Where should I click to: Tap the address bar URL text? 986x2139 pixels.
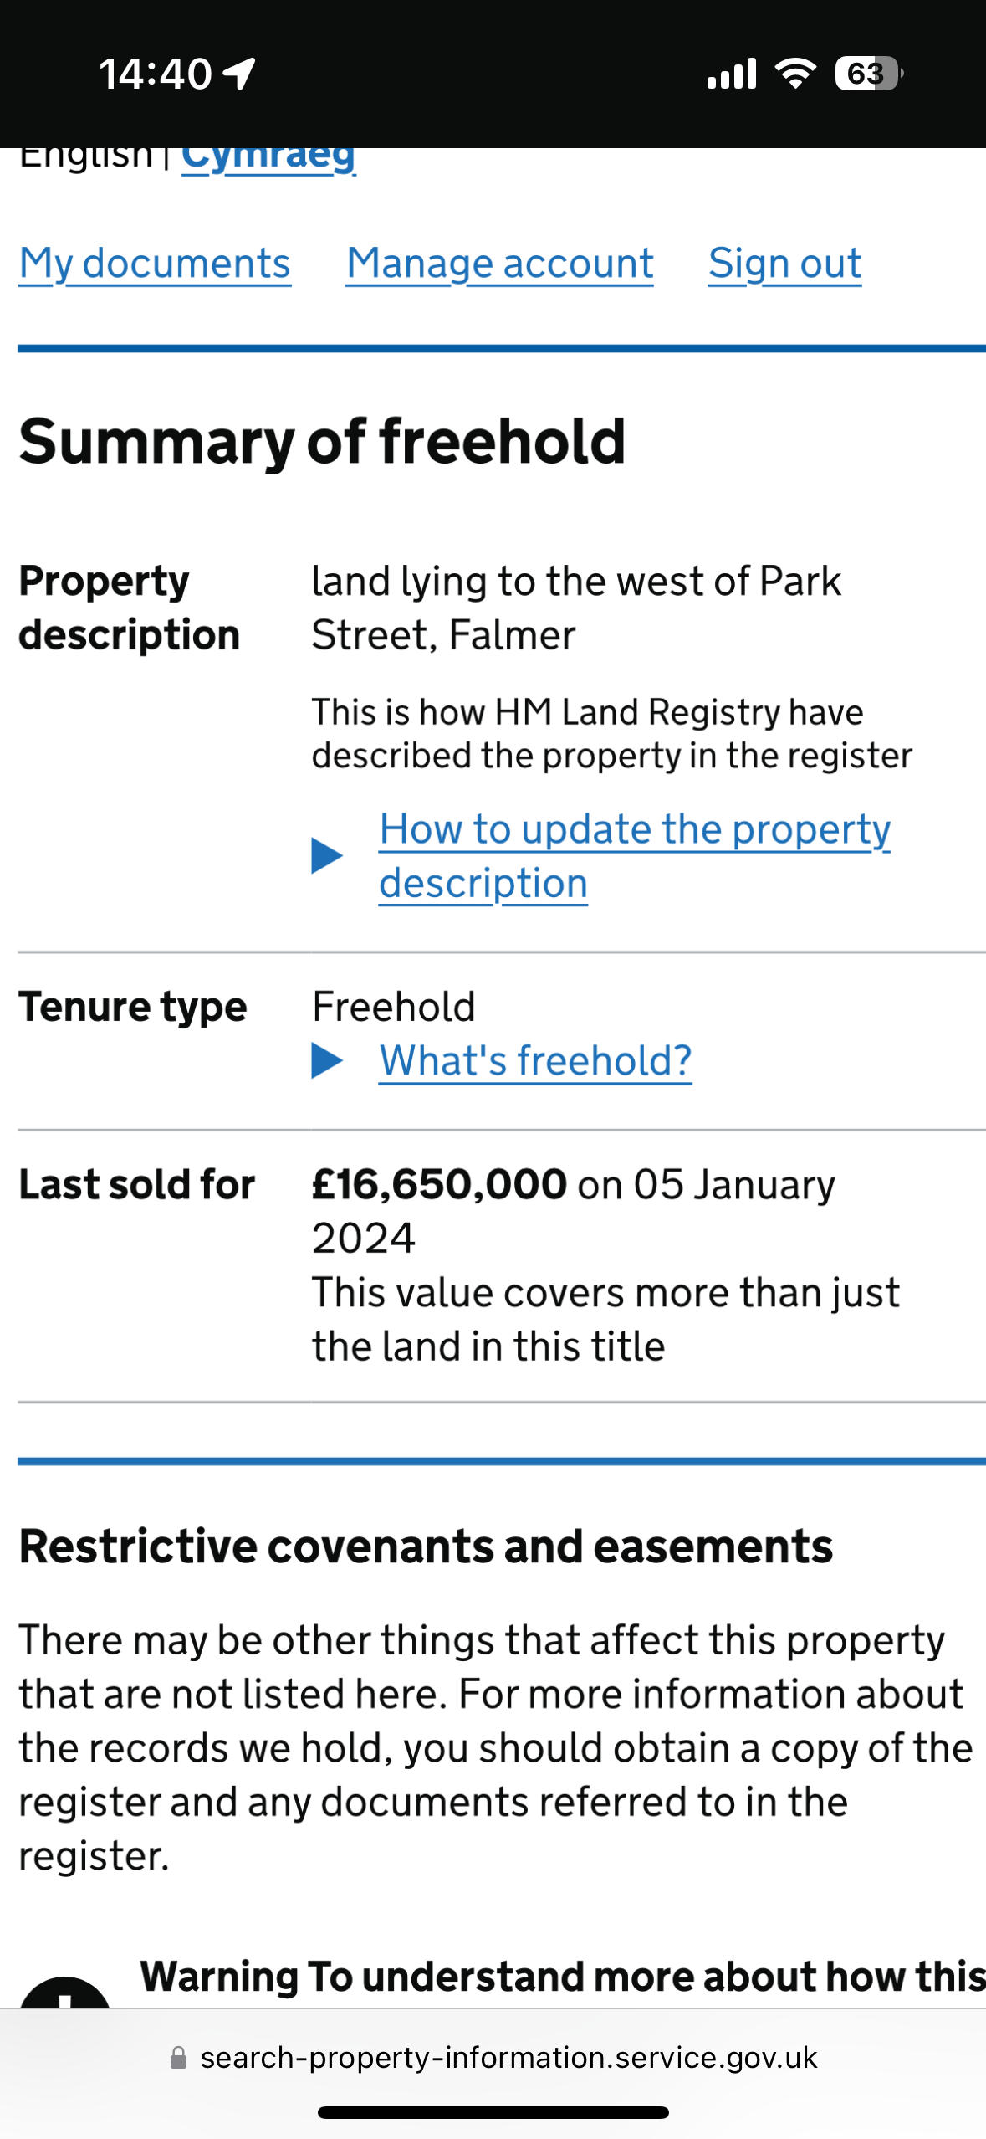(x=509, y=2058)
